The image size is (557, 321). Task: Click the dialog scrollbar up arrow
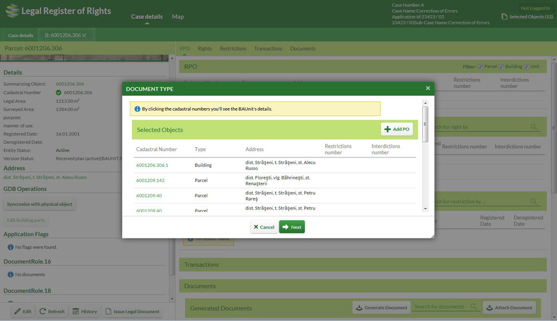pos(425,103)
